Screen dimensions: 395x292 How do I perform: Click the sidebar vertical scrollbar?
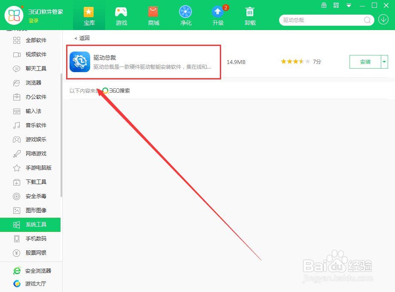61,135
